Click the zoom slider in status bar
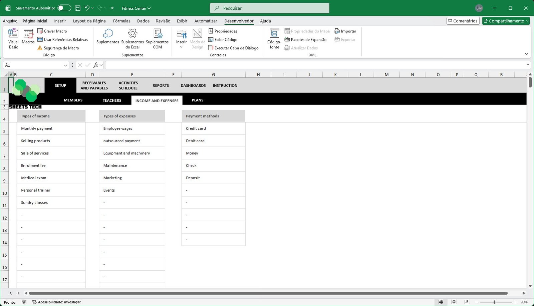This screenshot has width=534, height=306. coord(495,302)
